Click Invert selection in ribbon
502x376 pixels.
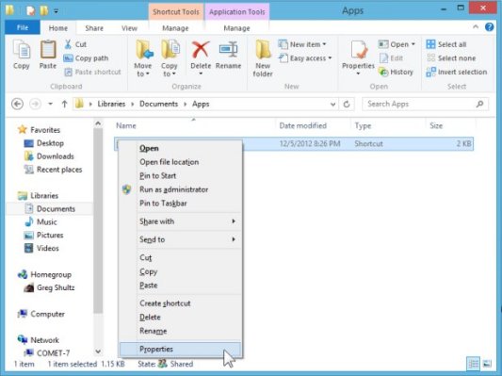[x=457, y=72]
